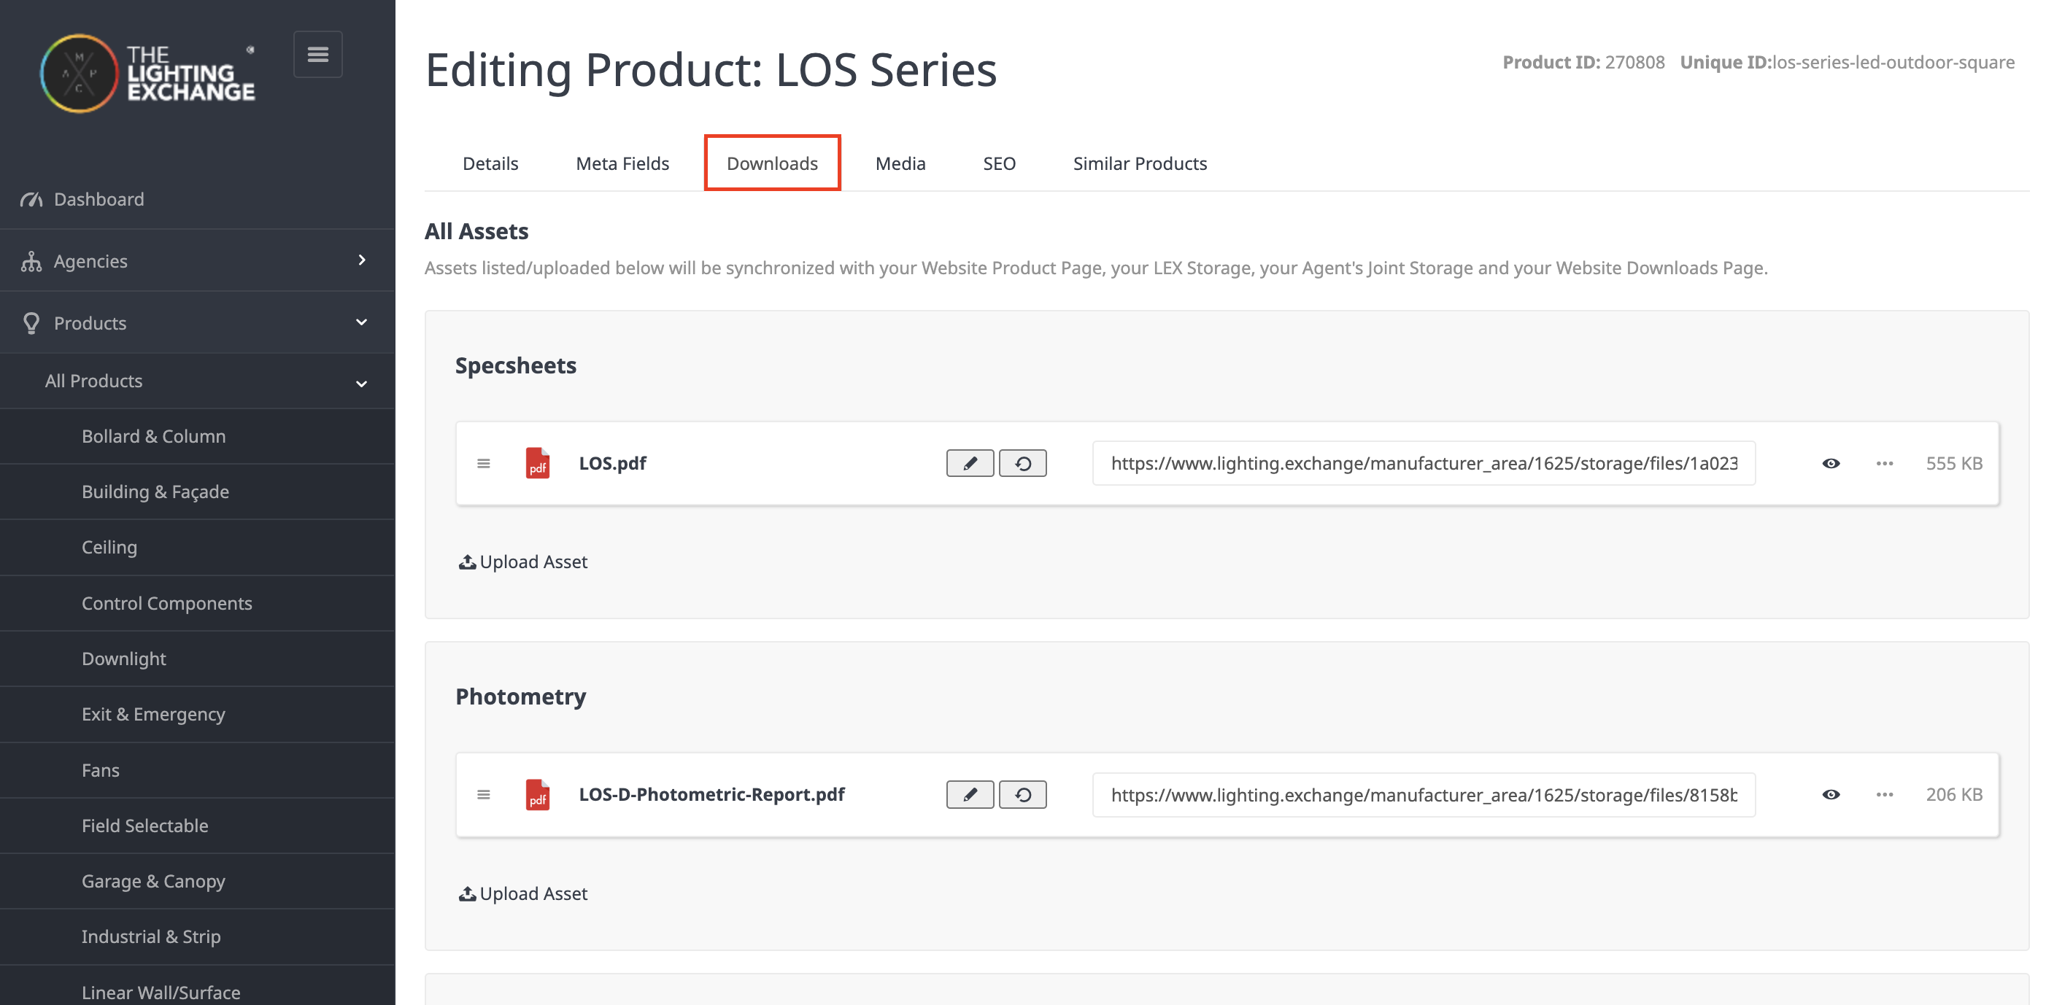Click the pencil edit icon for LOS.pdf
2046x1005 pixels.
coord(970,464)
